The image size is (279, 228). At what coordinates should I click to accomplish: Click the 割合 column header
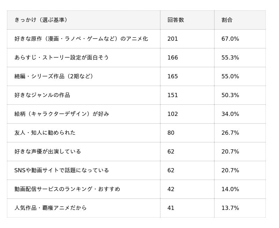(x=227, y=20)
